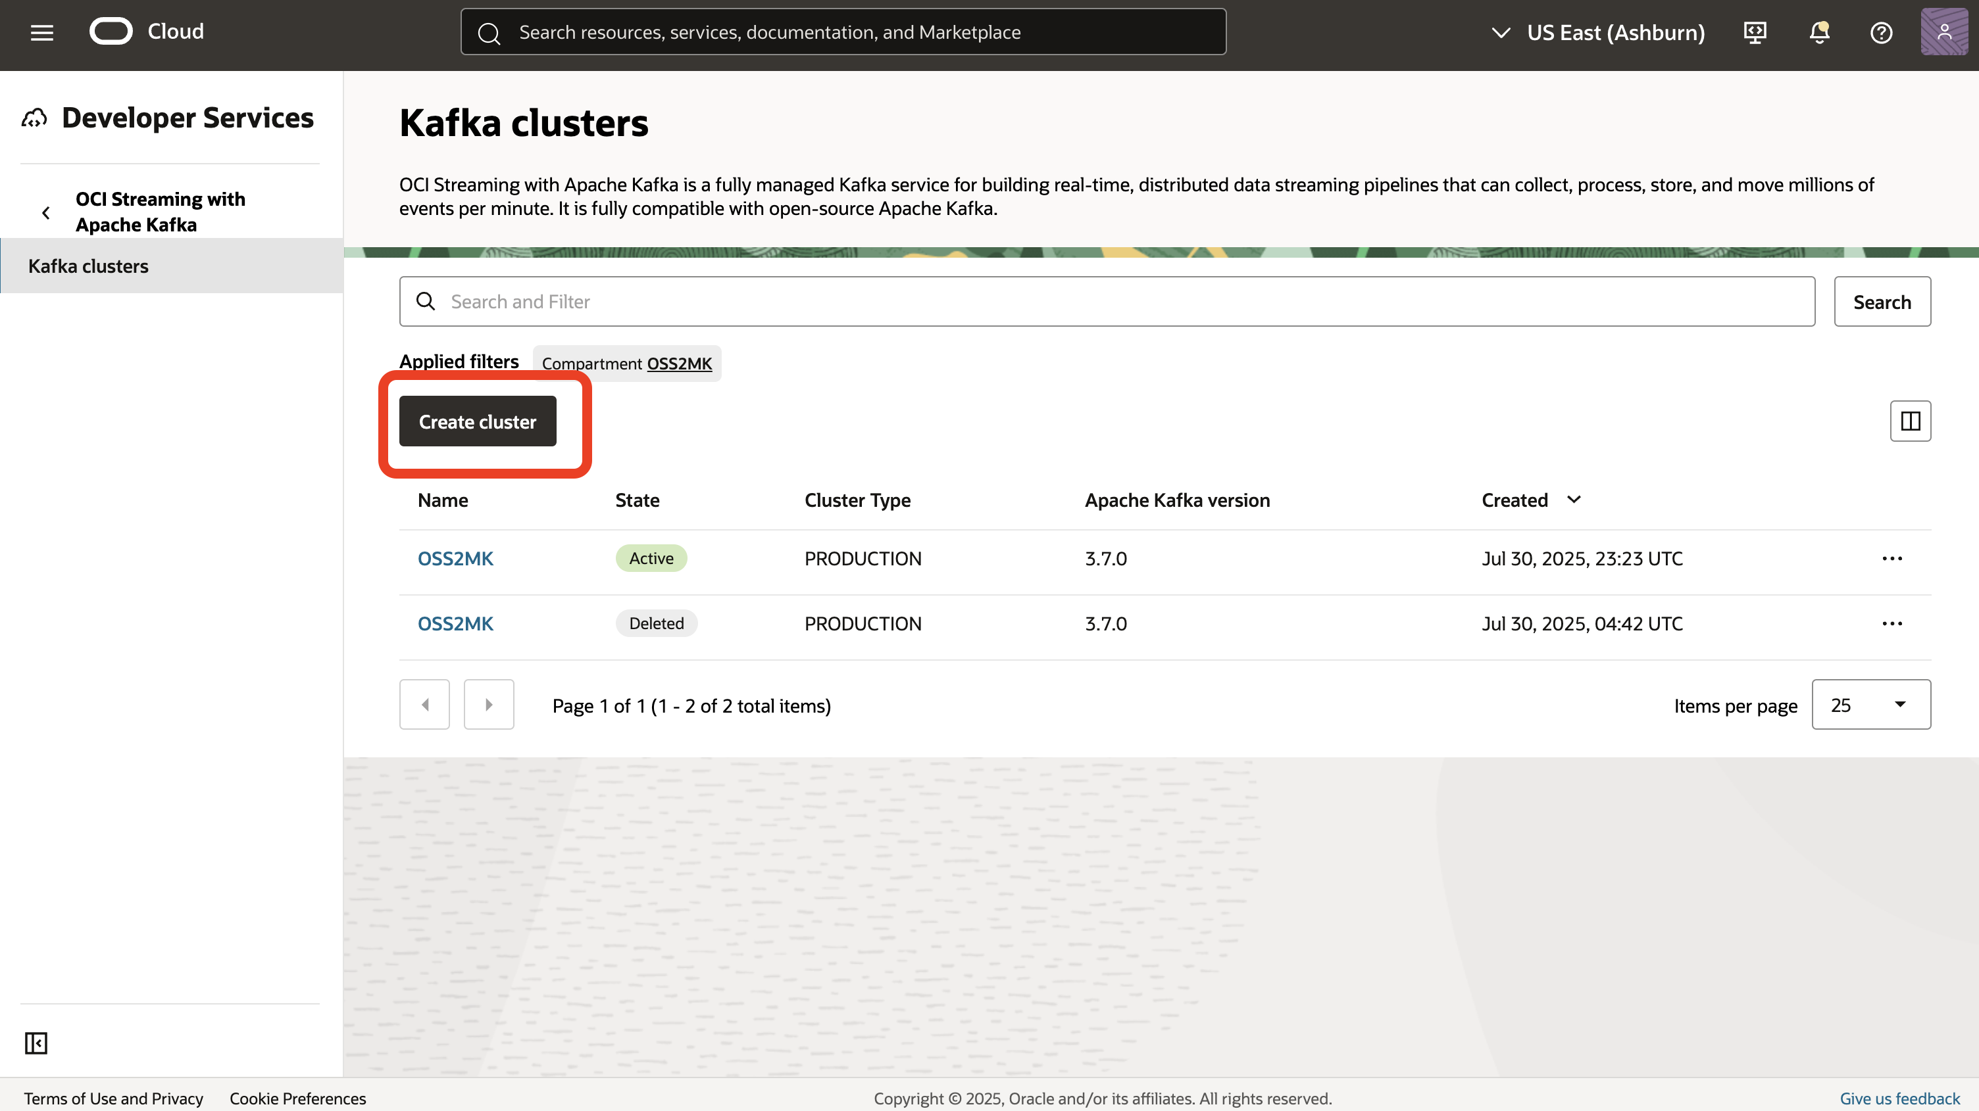
Task: Click the Developer Services cloud icon
Action: [34, 117]
